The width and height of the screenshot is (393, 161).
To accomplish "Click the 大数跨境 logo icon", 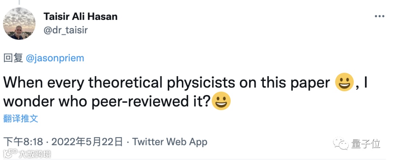I will 9,153.
